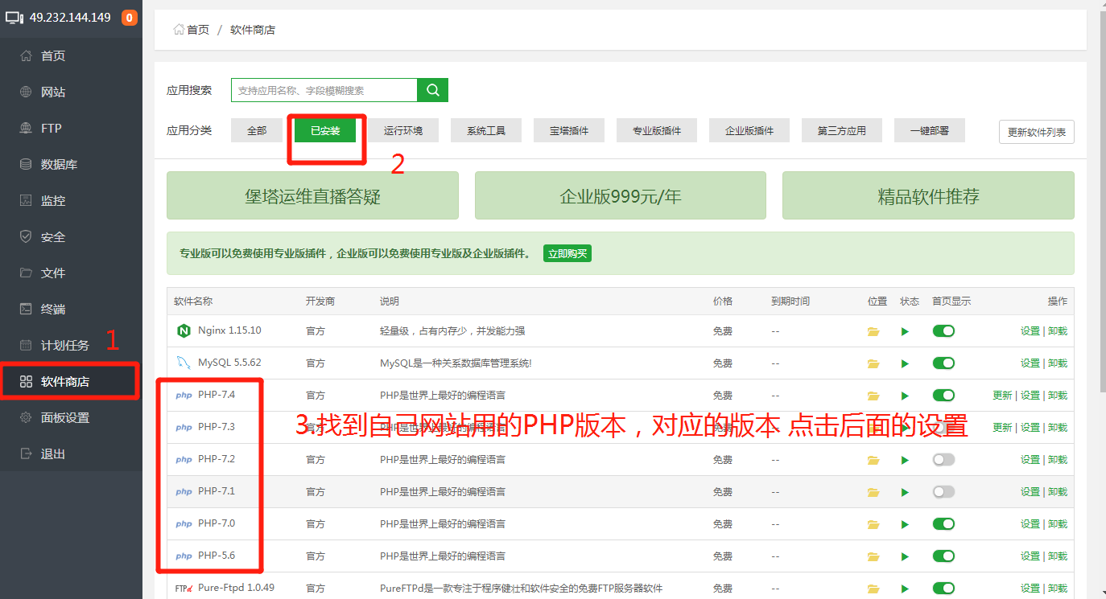Open the orange notification badge

(129, 18)
